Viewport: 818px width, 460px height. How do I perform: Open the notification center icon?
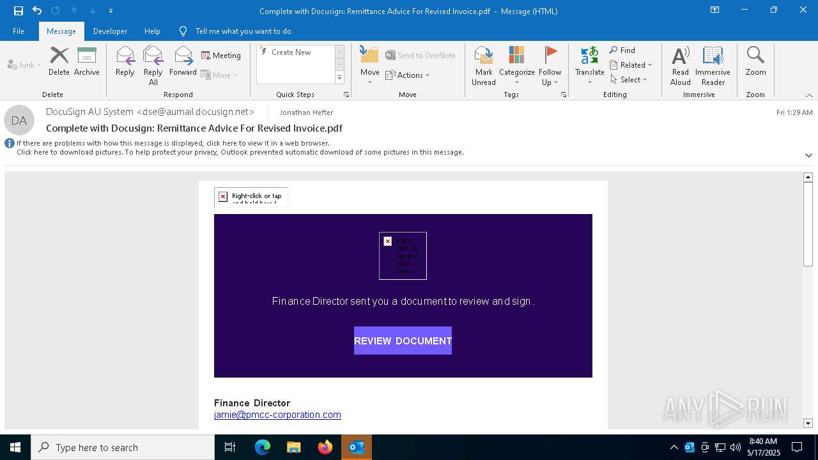tap(797, 447)
